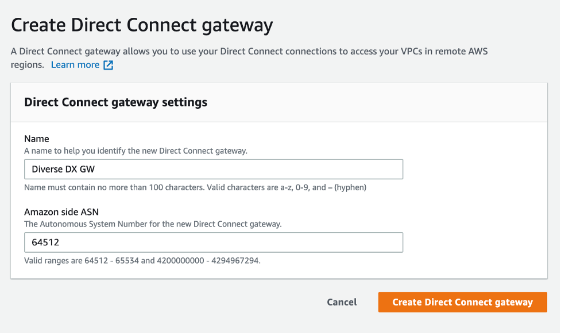Click the Valid ranges hint below ASN field
This screenshot has width=561, height=333.
(x=142, y=260)
